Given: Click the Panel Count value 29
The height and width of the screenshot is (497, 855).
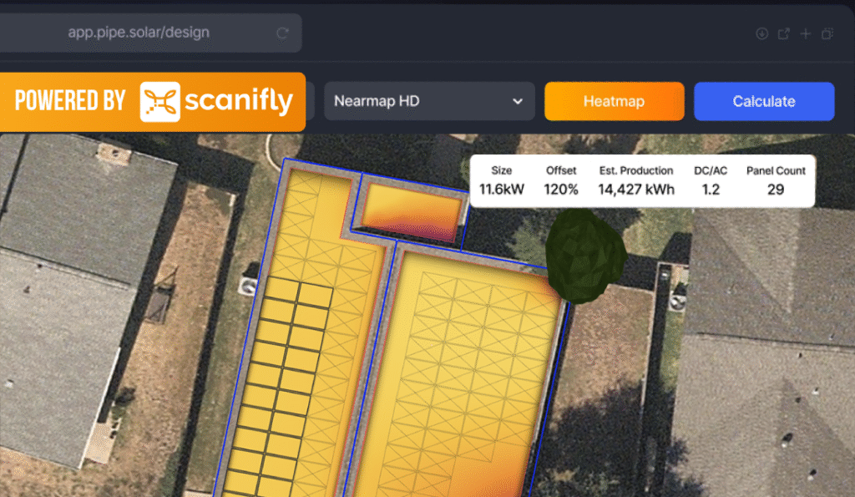Looking at the screenshot, I should (x=776, y=190).
